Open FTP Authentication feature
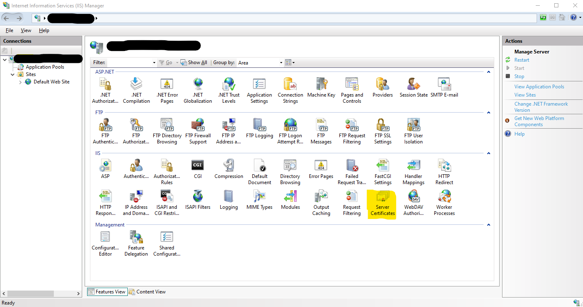The width and height of the screenshot is (583, 307). click(106, 131)
